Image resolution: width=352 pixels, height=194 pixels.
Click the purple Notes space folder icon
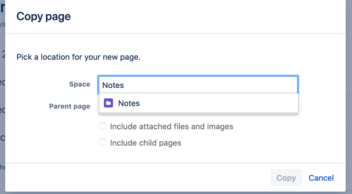[109, 103]
